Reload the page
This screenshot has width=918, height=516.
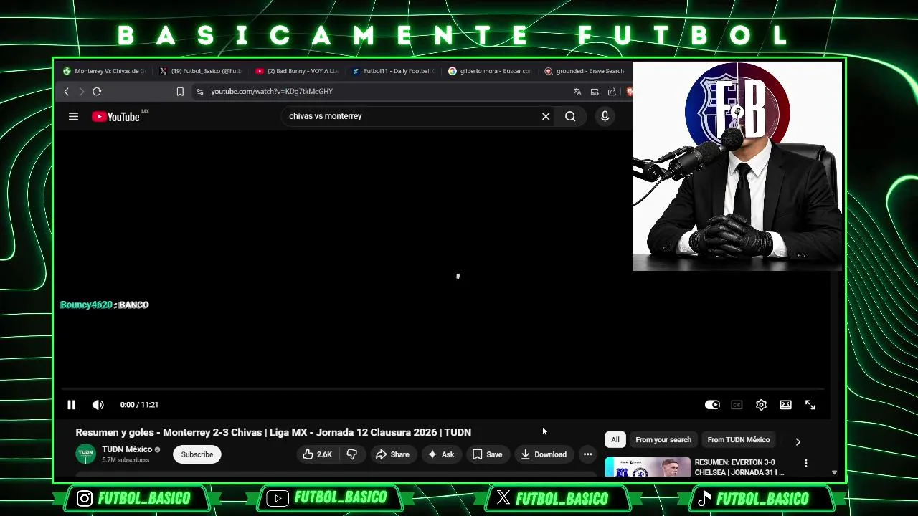(x=97, y=92)
